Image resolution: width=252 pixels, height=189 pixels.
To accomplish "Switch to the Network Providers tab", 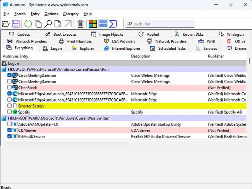I will click(167, 41).
